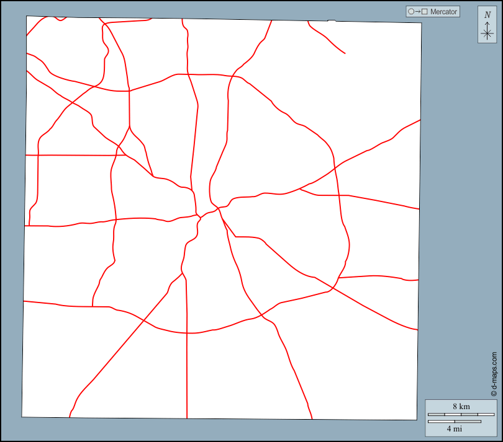
Task: Click the circle symbol in the projection box
Action: [411, 12]
